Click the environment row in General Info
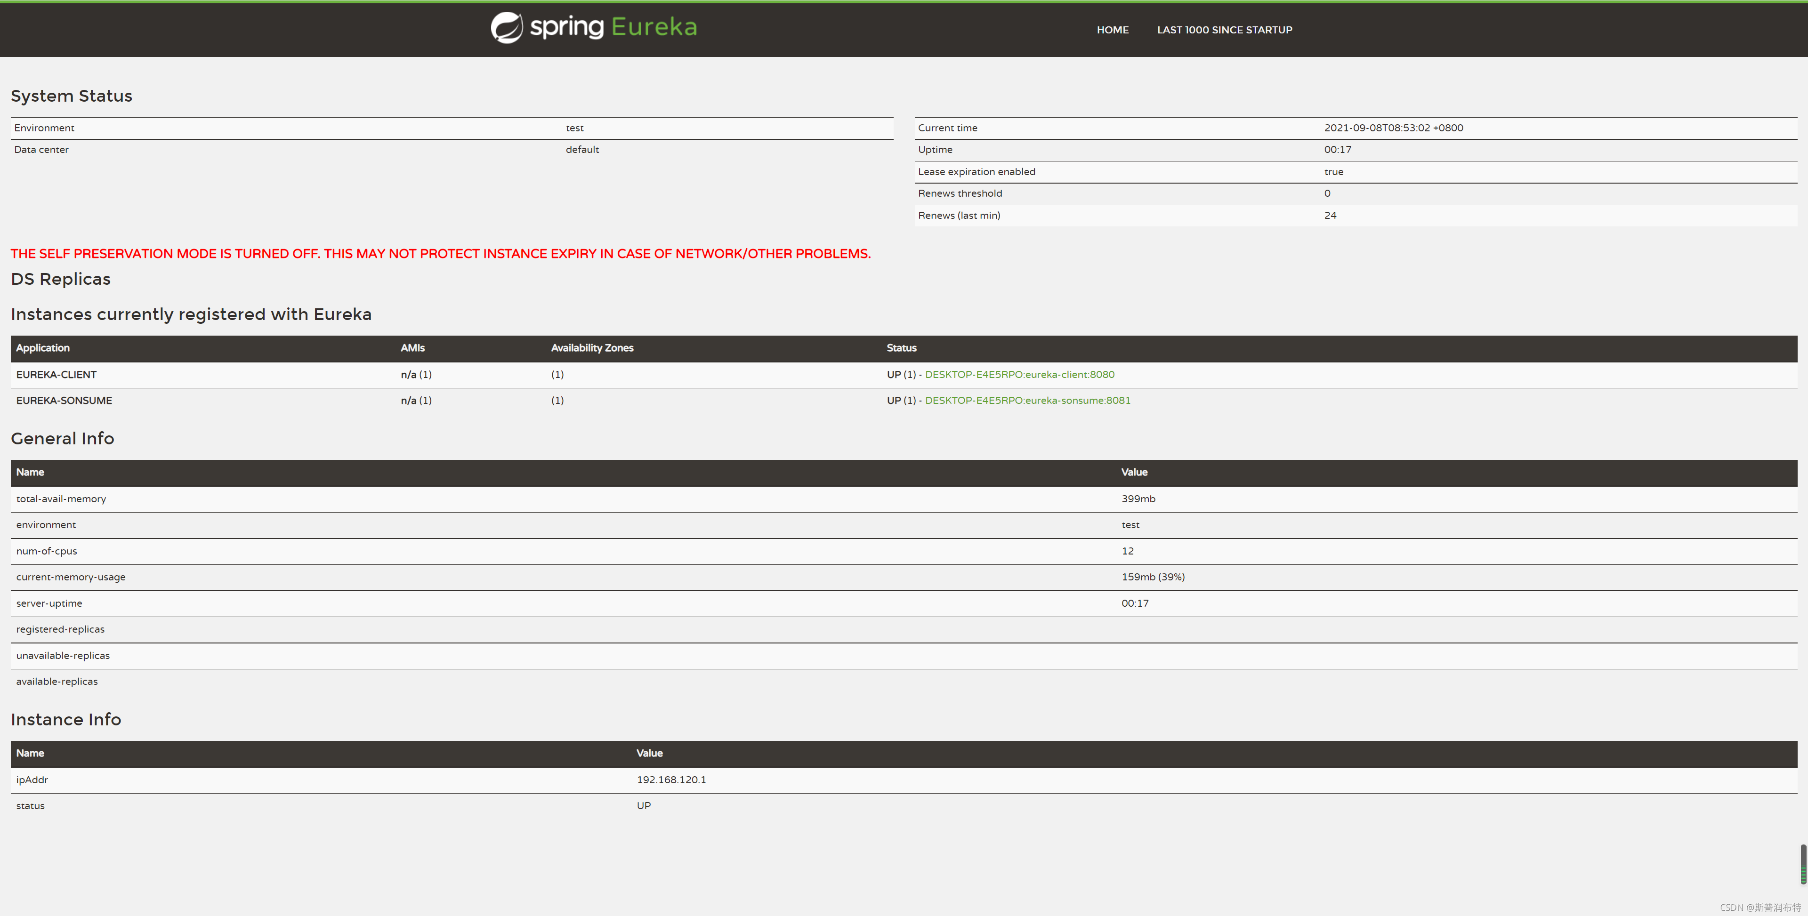 click(904, 525)
